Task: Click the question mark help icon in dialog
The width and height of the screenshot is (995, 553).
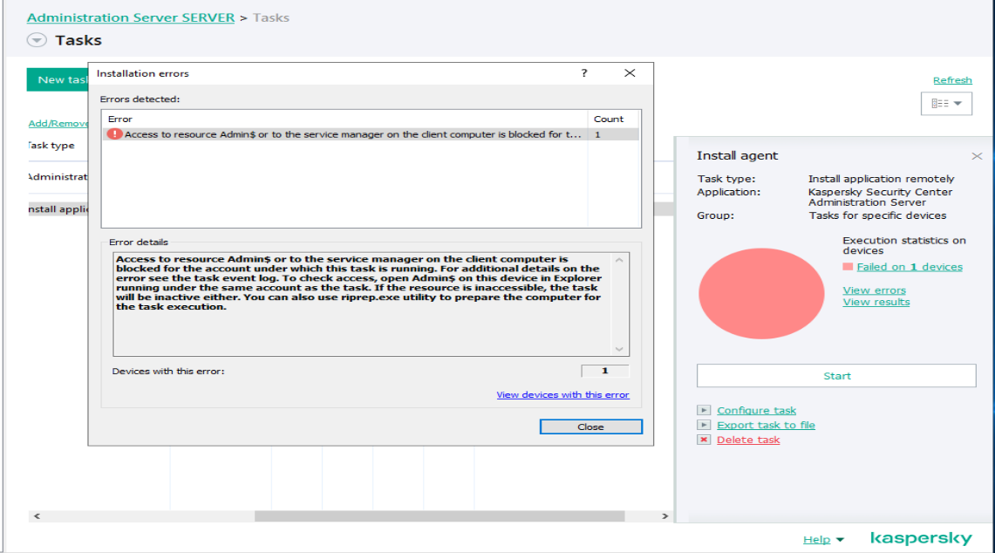Action: coord(583,73)
